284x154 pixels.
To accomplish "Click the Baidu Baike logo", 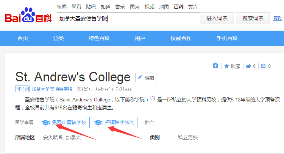I will point(28,15).
